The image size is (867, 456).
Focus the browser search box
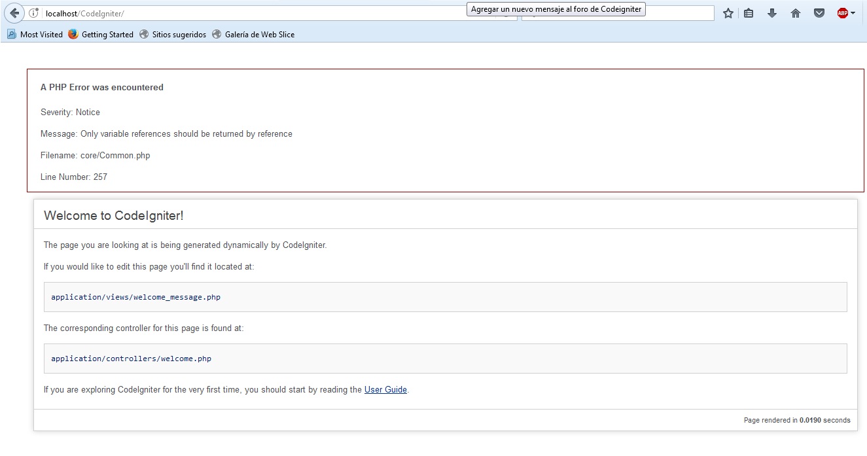618,13
